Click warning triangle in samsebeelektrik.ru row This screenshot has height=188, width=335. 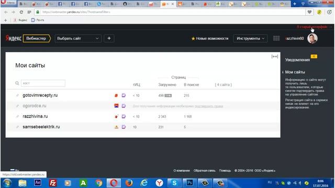pos(116,127)
